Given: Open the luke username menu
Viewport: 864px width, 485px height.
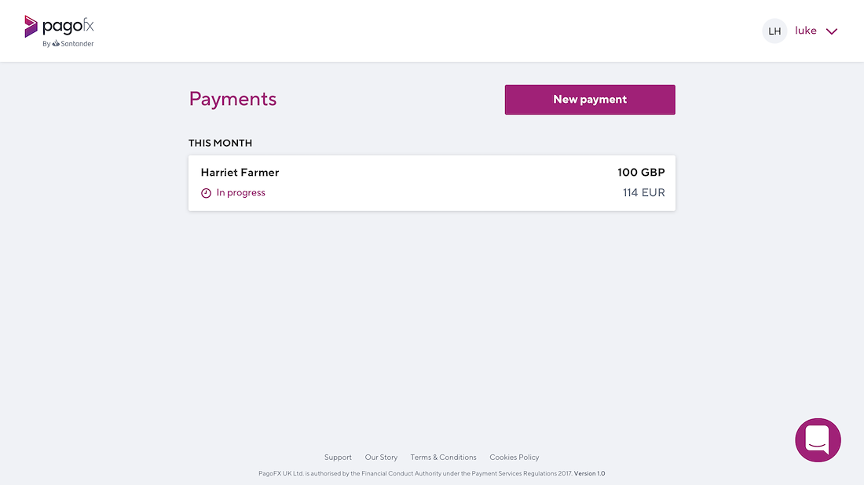Looking at the screenshot, I should pos(806,31).
